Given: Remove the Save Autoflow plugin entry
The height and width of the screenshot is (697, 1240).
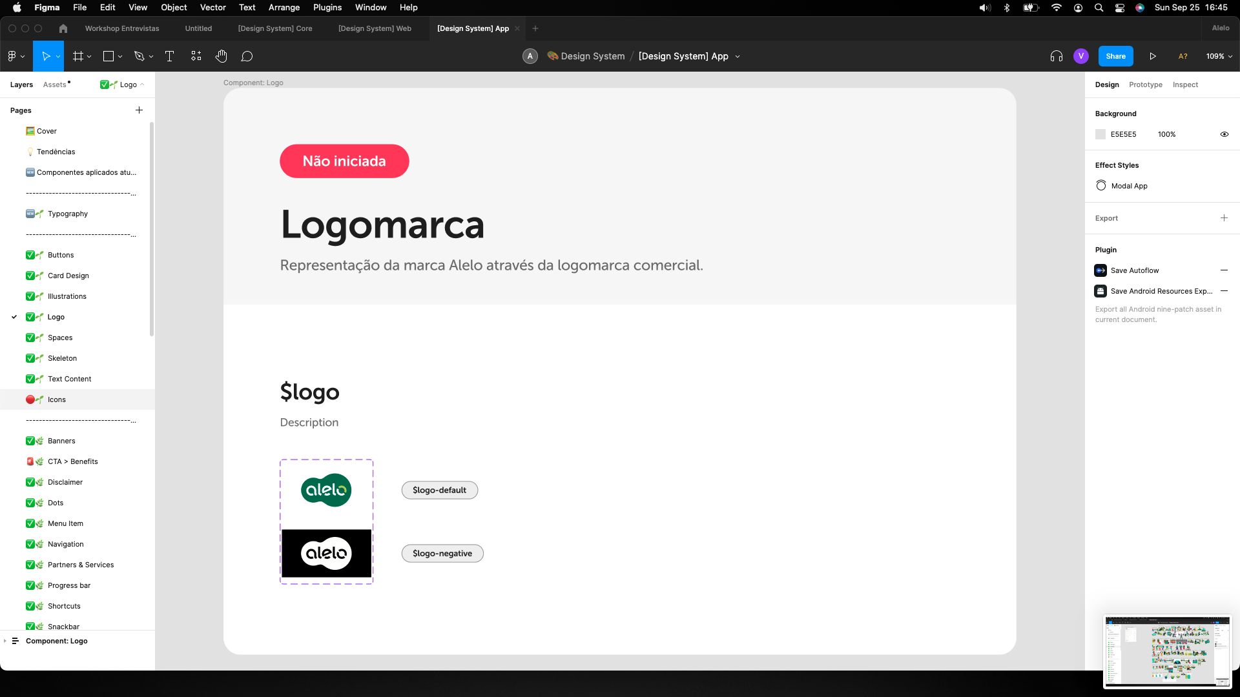Looking at the screenshot, I should [1224, 270].
